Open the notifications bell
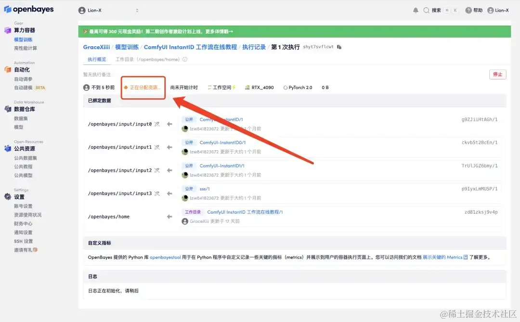 416,10
